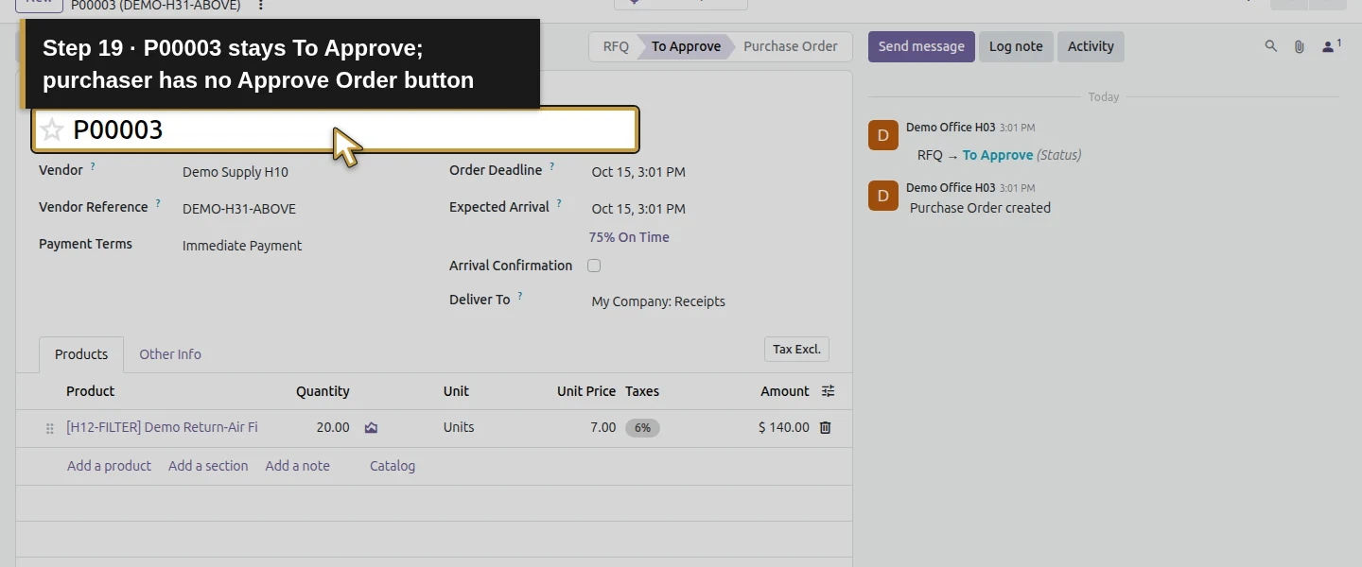Click the To Approve status text in chatter
Screen dimensions: 1362x567
(x=998, y=155)
